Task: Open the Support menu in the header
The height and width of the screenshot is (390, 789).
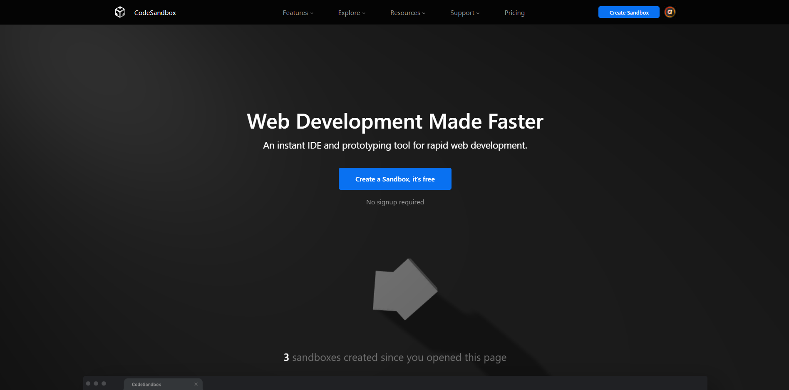Action: [464, 13]
